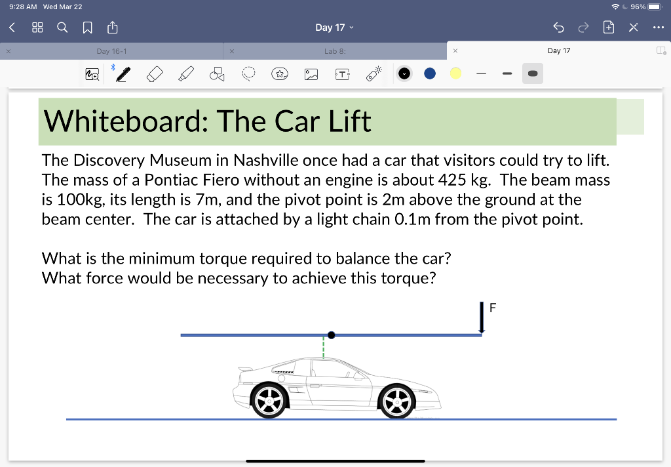Click the Whiteboard: The Car Lift heading
Screen dimensions: 671x467
(x=208, y=121)
